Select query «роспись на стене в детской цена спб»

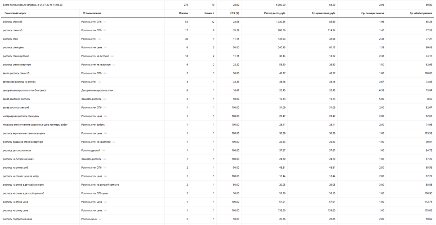coord(23,193)
